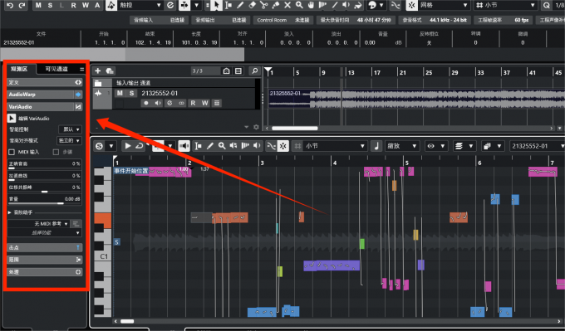Toggle global Solo S button
This screenshot has height=331, width=565.
coord(50,5)
